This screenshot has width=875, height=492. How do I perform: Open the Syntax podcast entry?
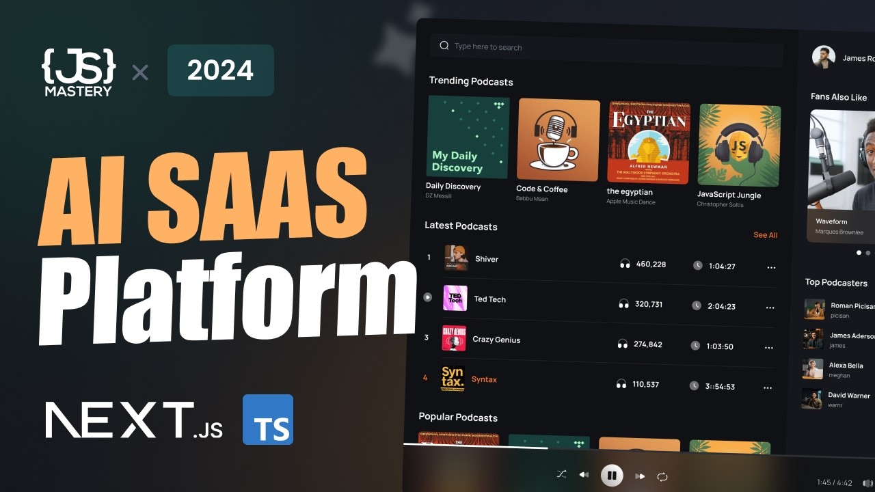pos(484,379)
